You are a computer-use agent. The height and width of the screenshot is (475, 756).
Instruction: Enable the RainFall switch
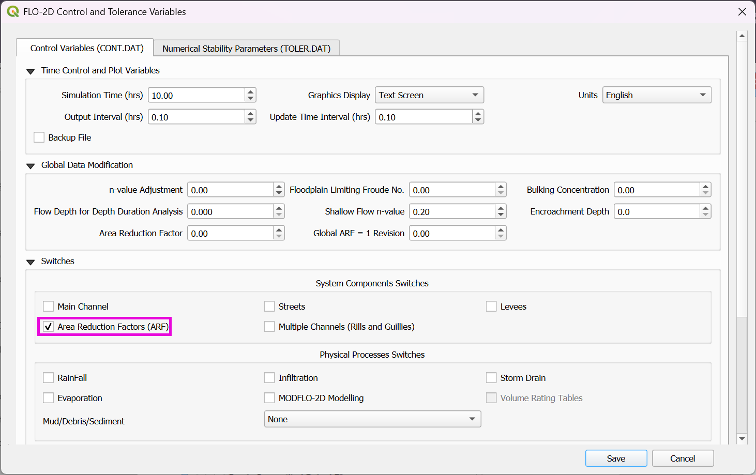click(x=49, y=378)
